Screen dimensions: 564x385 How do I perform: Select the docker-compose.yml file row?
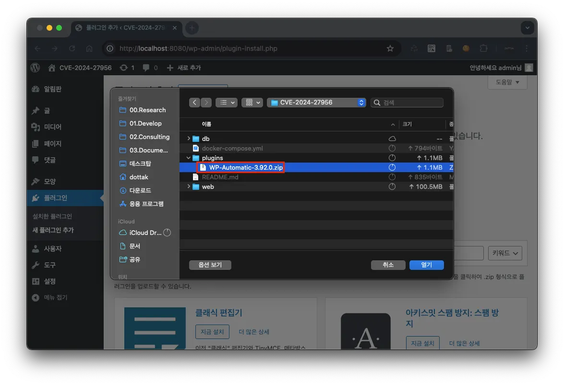(x=316, y=148)
